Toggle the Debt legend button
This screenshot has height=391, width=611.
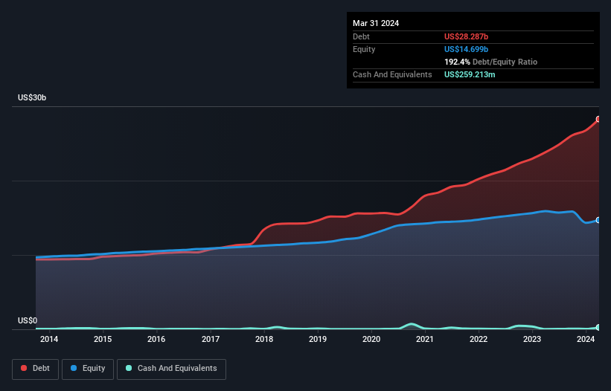pyautogui.click(x=35, y=369)
